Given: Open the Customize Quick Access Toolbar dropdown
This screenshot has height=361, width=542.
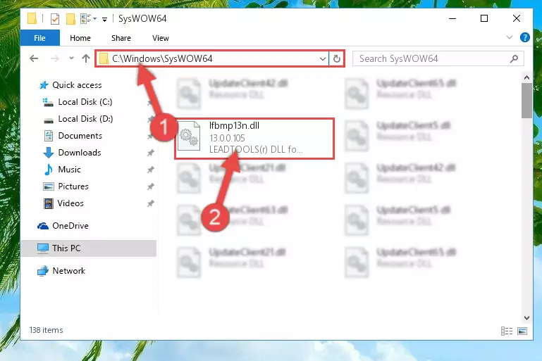Looking at the screenshot, I should point(104,19).
